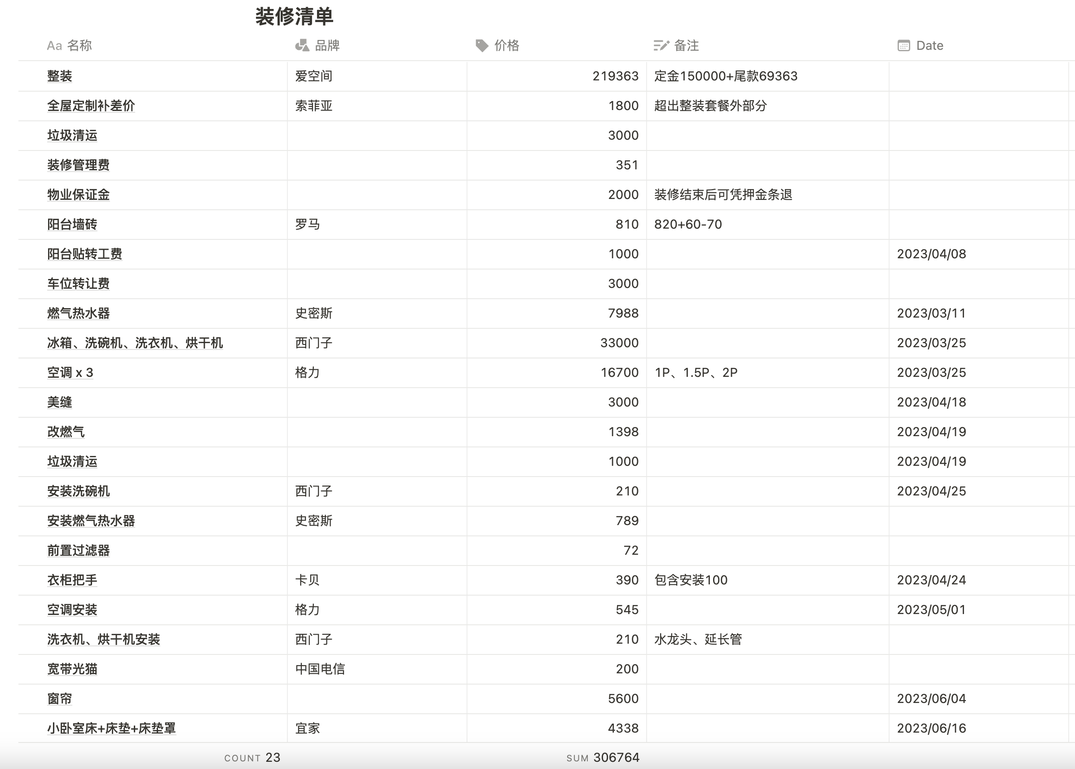Click the 价格 tag icon
This screenshot has width=1075, height=769.
(481, 45)
